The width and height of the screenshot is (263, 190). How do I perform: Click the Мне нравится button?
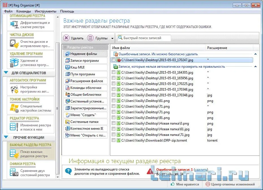click(185, 184)
